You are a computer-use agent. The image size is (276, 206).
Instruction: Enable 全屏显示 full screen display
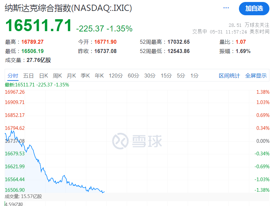[256, 76]
